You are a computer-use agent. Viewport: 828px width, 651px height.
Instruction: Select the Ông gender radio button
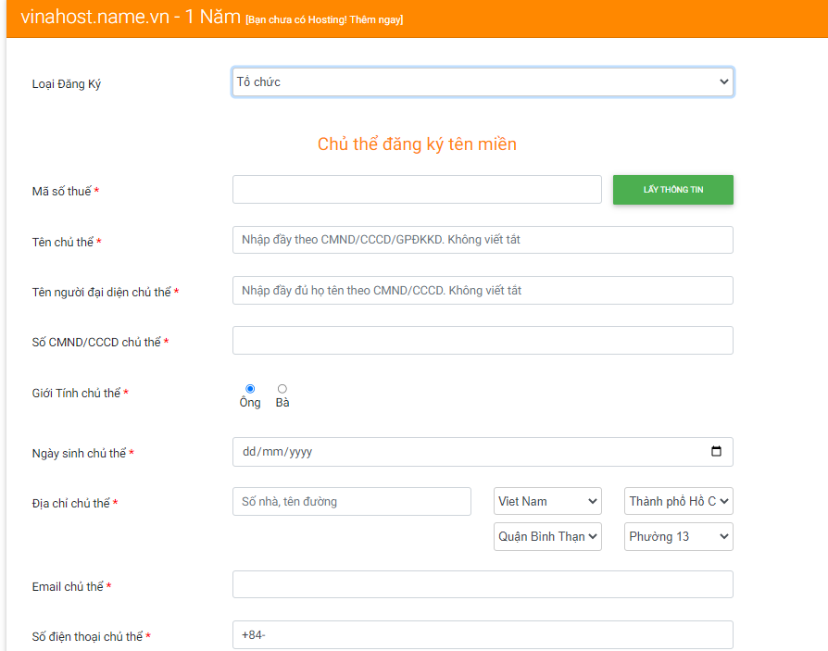(x=250, y=389)
